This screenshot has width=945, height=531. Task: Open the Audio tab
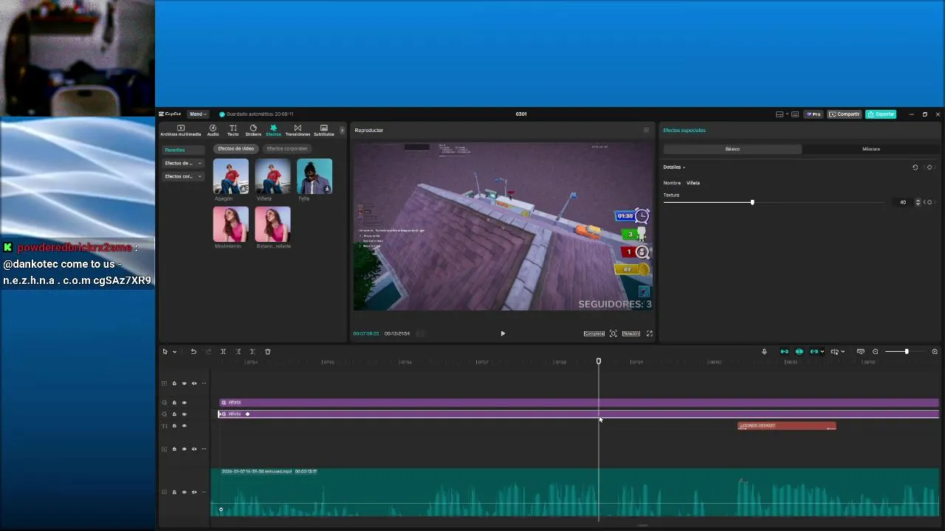click(x=213, y=131)
